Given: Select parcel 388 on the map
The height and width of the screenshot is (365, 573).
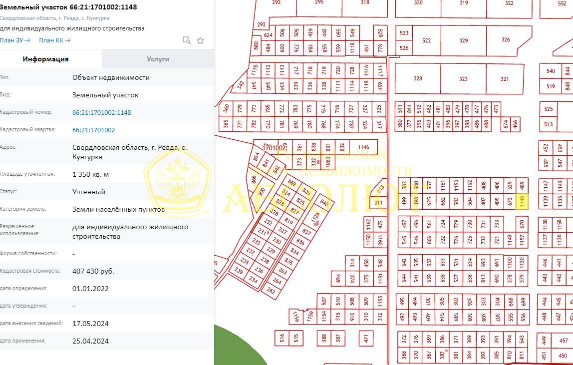Looking at the screenshot, I should click(x=324, y=339).
